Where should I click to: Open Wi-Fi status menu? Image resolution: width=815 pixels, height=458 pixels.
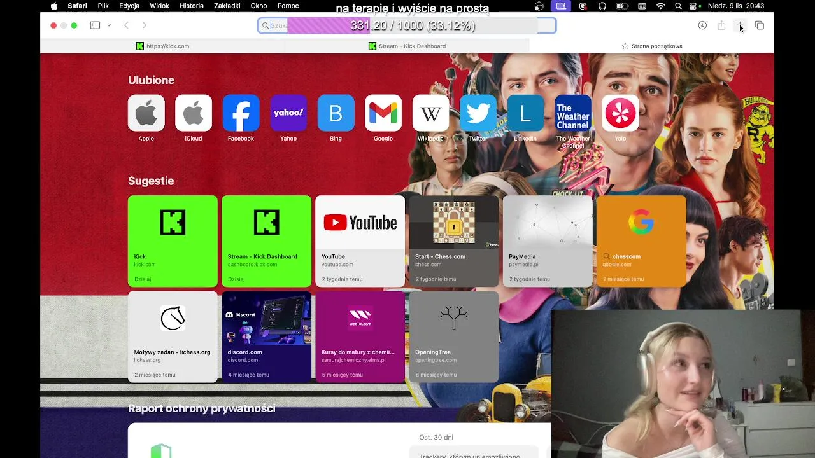click(x=661, y=6)
